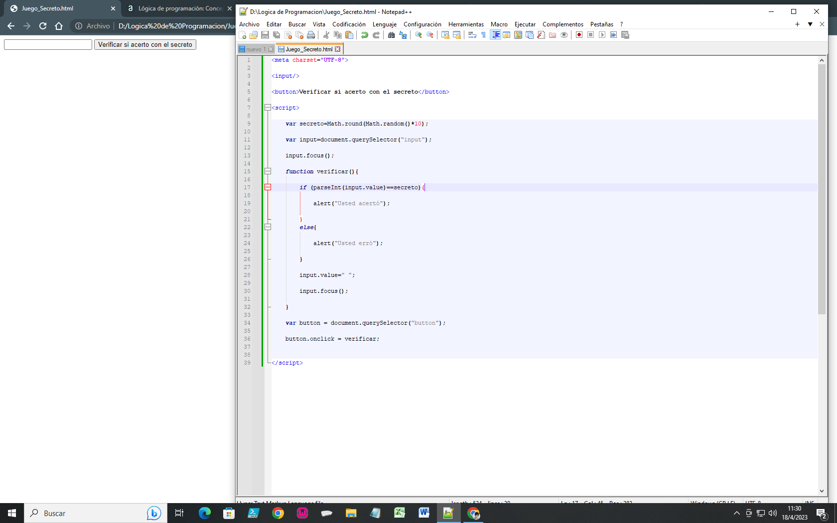Viewport: 837px width, 523px height.
Task: Collapse the verificar function fold on line 15
Action: [x=268, y=171]
